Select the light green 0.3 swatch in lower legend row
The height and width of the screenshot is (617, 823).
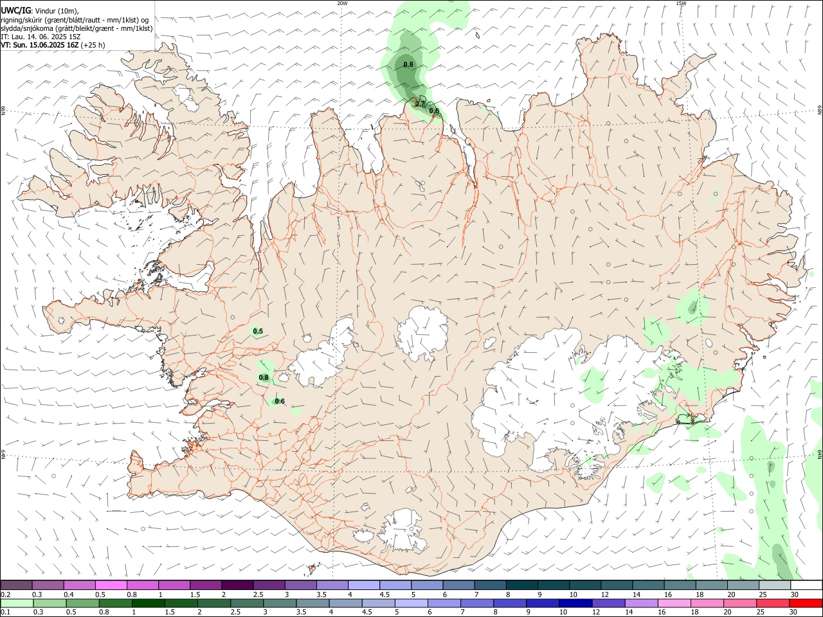pos(50,604)
